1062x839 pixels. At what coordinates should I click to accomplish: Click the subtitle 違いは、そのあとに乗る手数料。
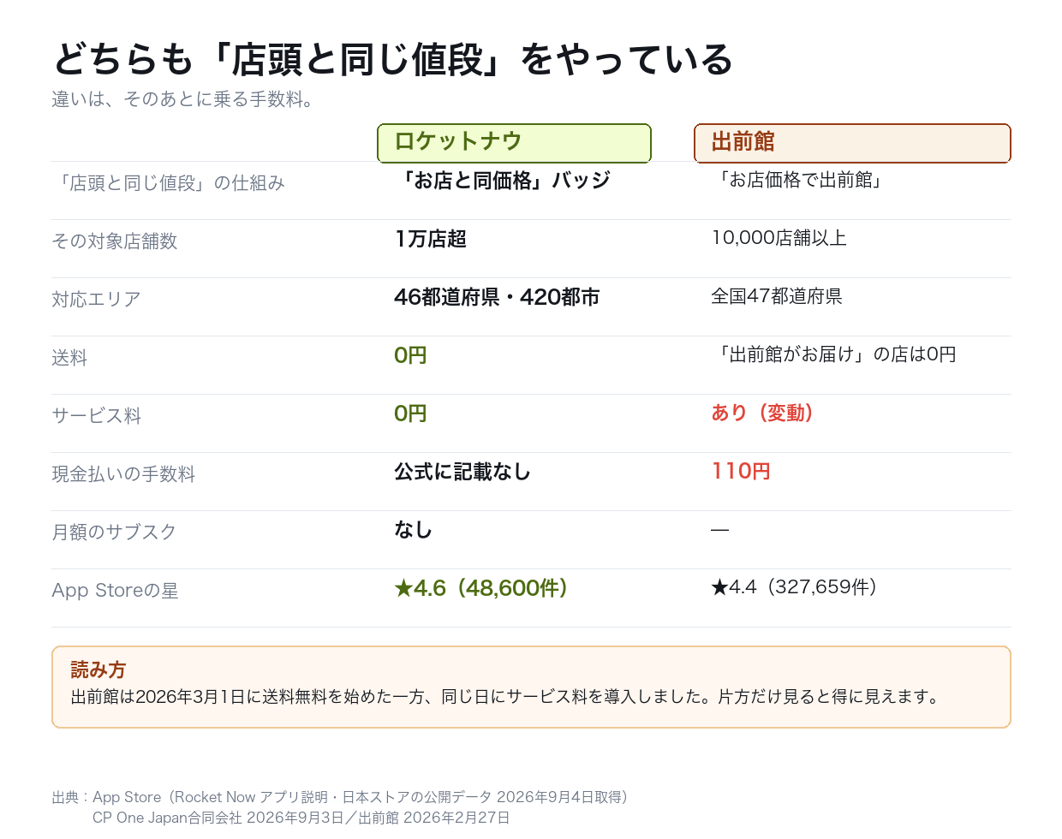point(184,99)
